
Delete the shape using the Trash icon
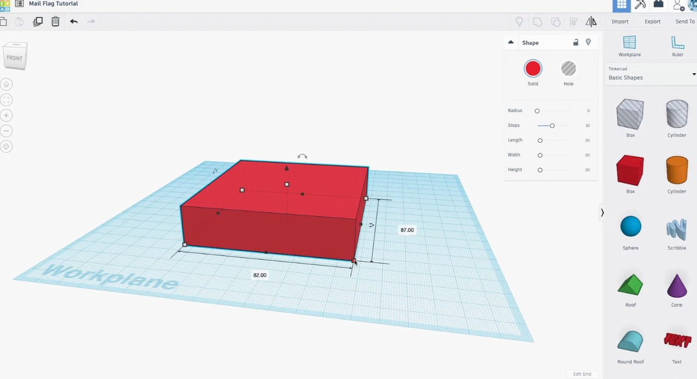(55, 21)
